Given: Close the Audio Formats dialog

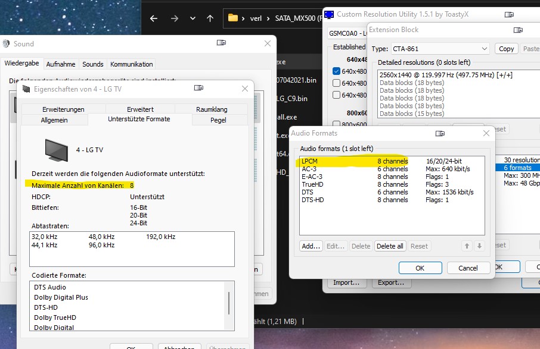Looking at the screenshot, I should coord(486,133).
